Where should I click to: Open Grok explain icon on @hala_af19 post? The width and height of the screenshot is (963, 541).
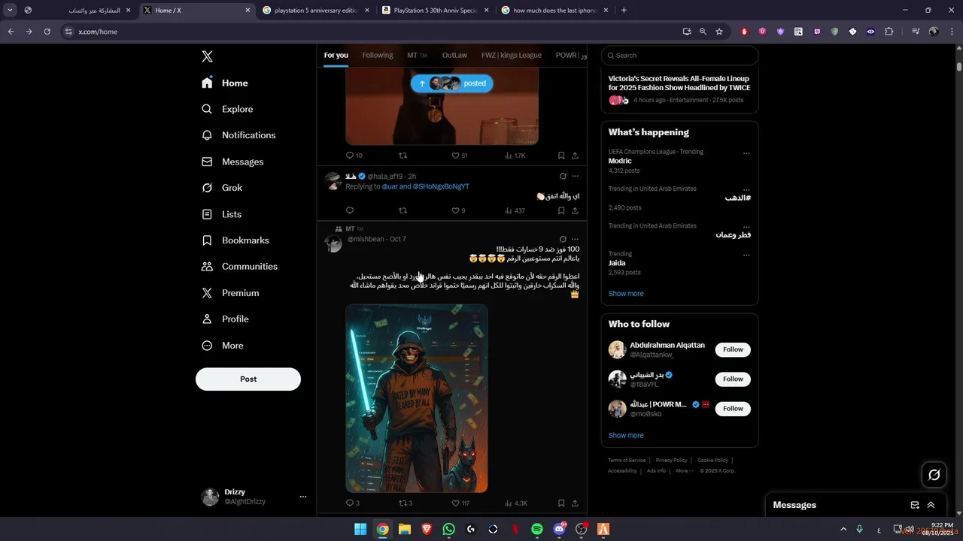563,177
